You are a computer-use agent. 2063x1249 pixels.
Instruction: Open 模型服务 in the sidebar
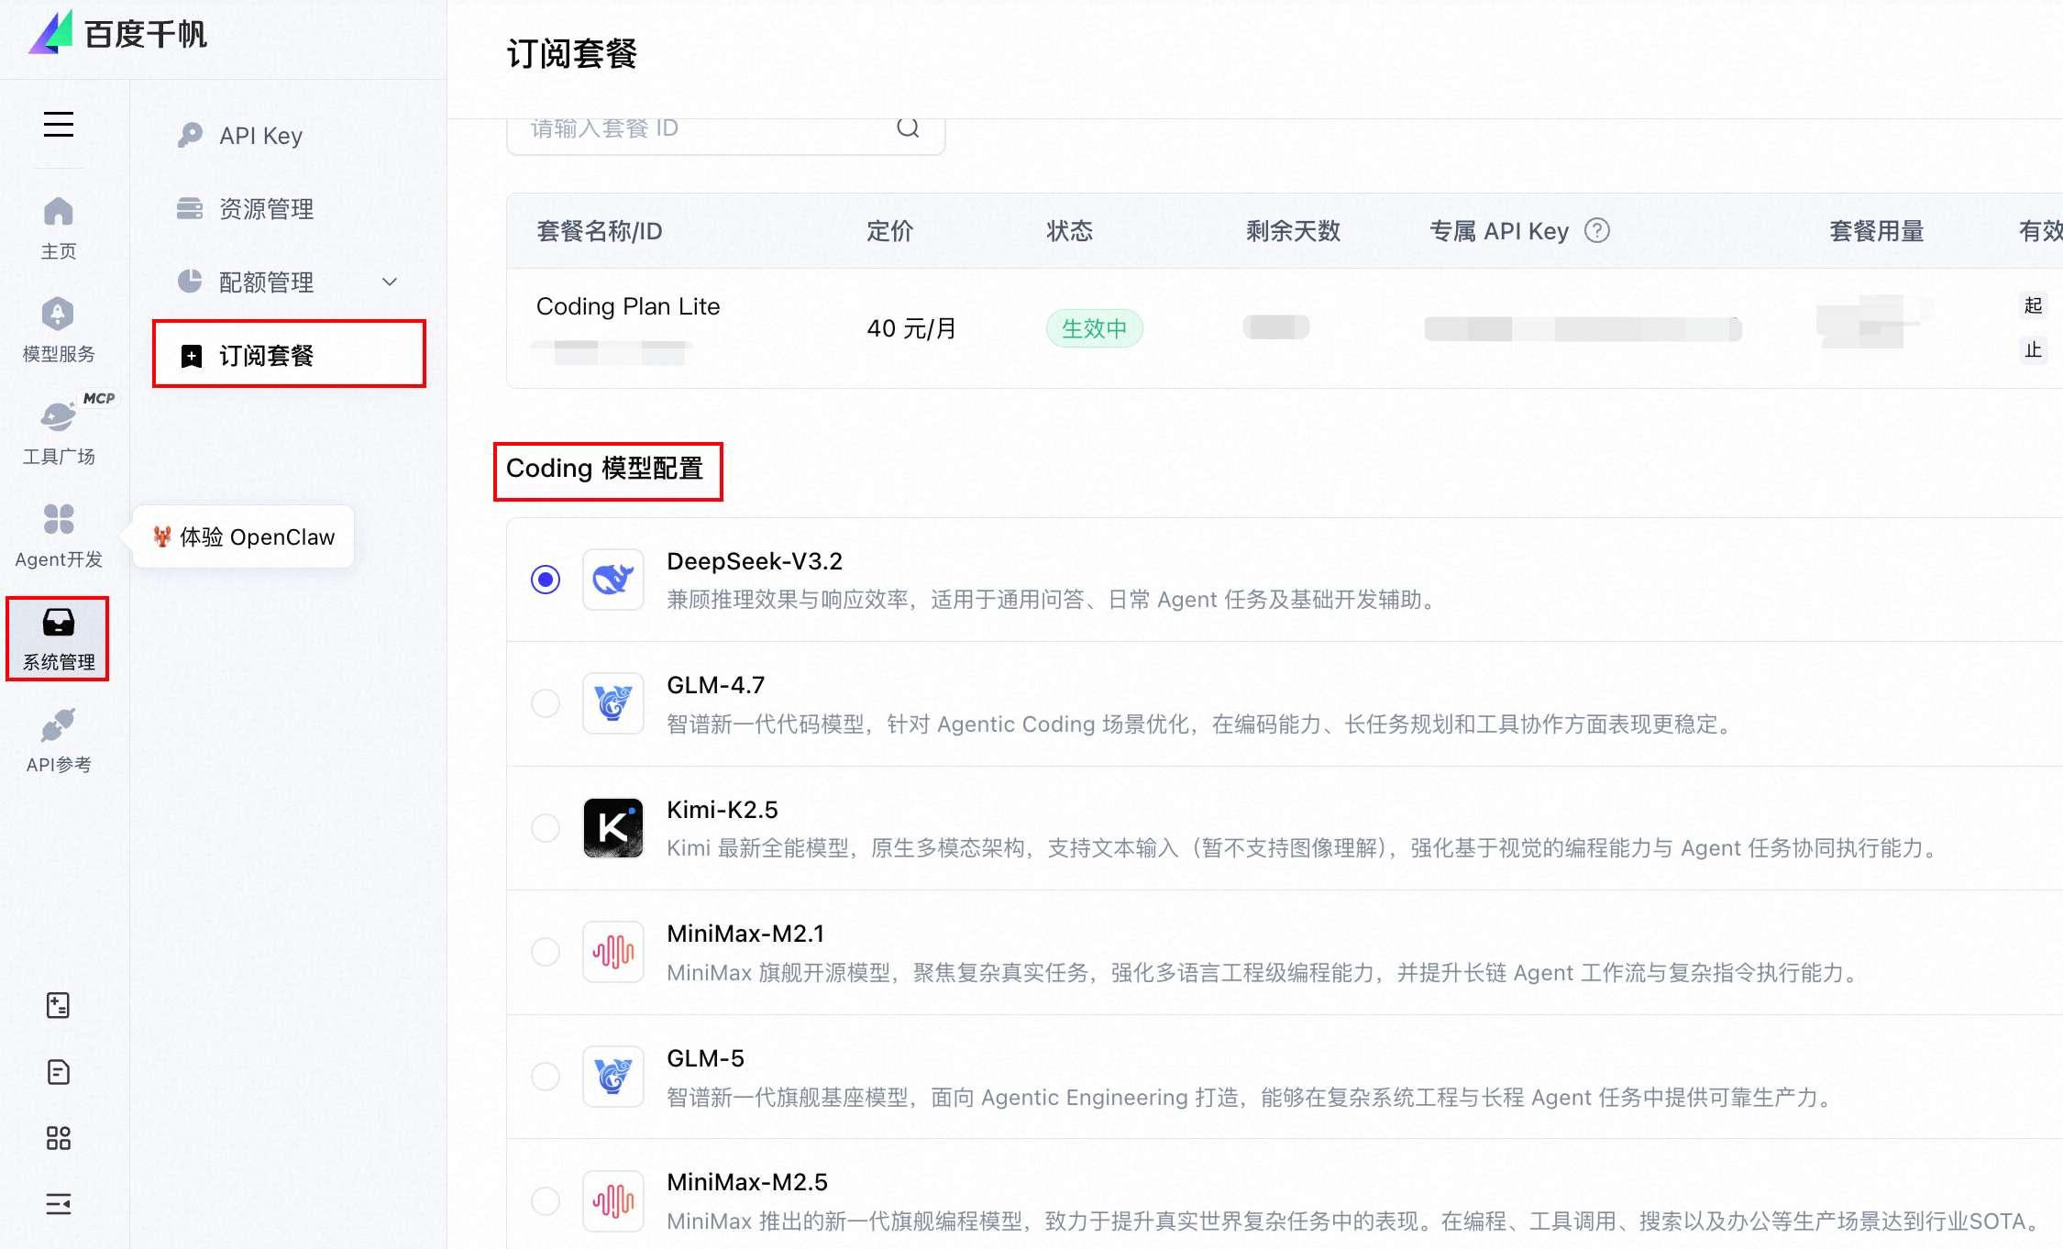(x=59, y=329)
